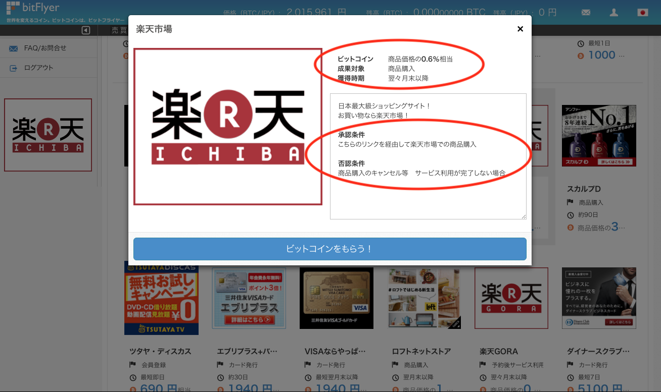Click the bitcoin icon under スカルプD
The image size is (661, 392).
click(x=571, y=228)
